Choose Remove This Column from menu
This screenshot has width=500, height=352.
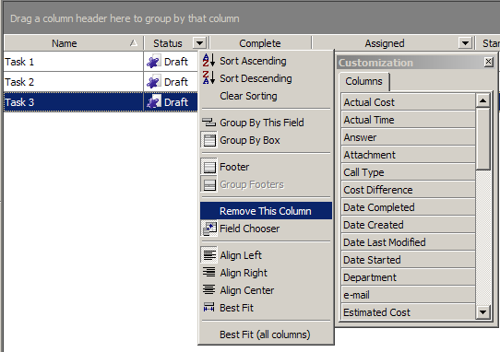pyautogui.click(x=266, y=211)
